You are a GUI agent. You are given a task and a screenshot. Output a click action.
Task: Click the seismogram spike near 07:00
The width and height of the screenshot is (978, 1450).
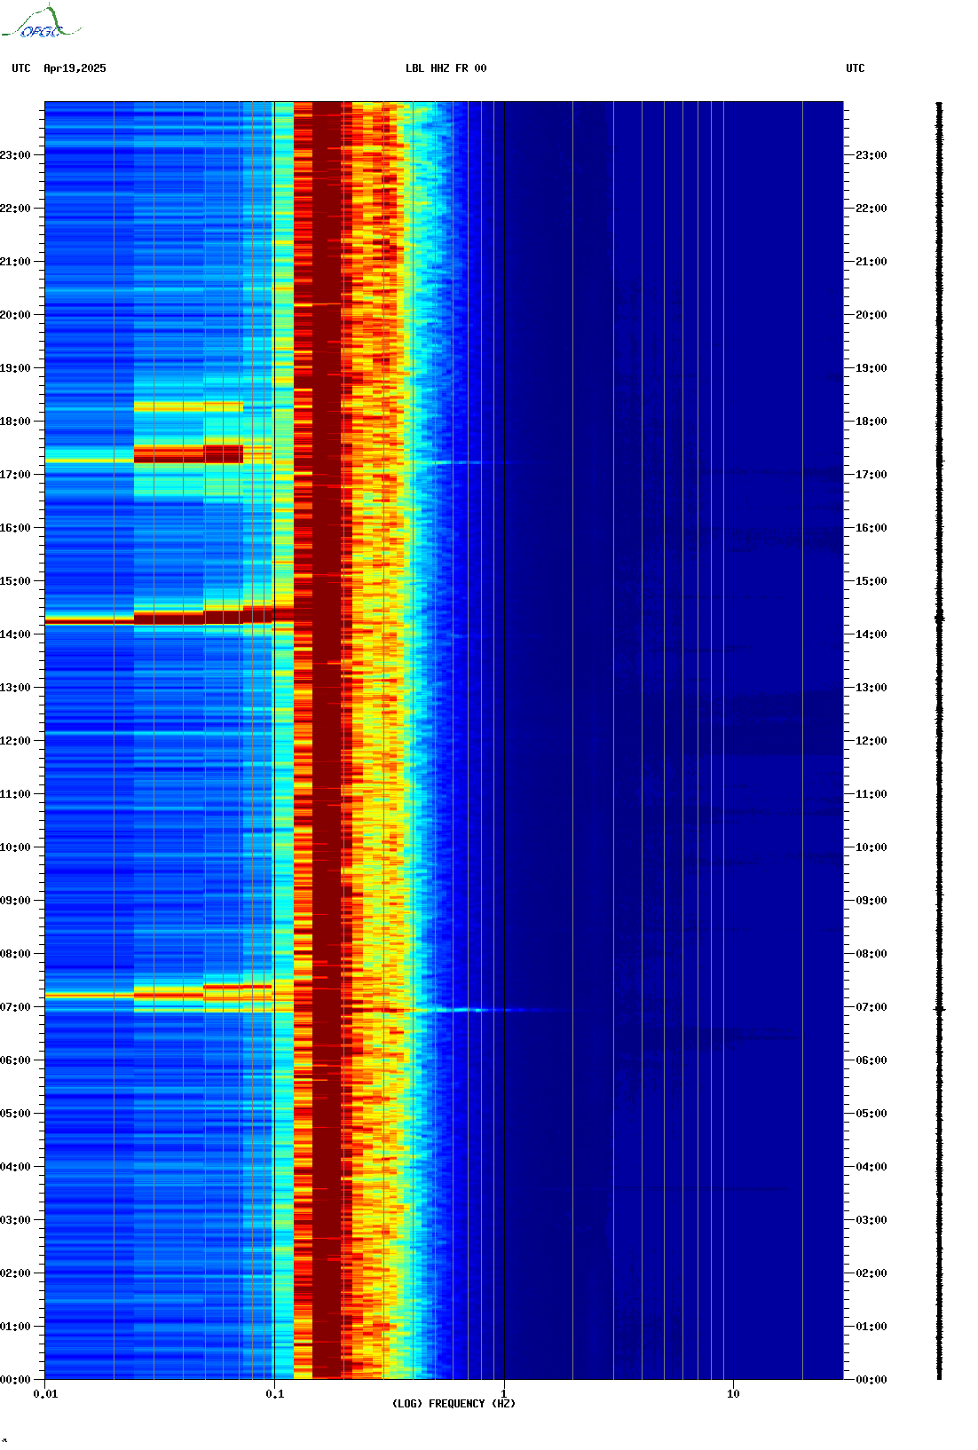click(x=940, y=1009)
